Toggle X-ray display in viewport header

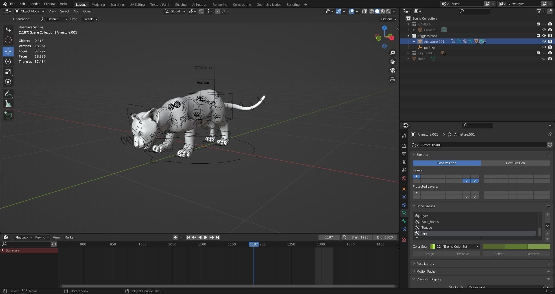365,11
